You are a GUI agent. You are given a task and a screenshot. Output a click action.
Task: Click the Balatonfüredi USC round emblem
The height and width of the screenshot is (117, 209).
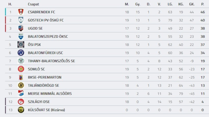[21, 53]
